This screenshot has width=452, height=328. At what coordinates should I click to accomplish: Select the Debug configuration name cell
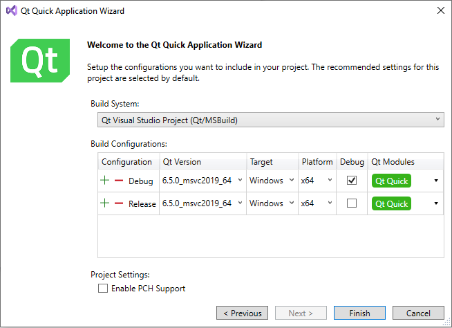point(141,181)
